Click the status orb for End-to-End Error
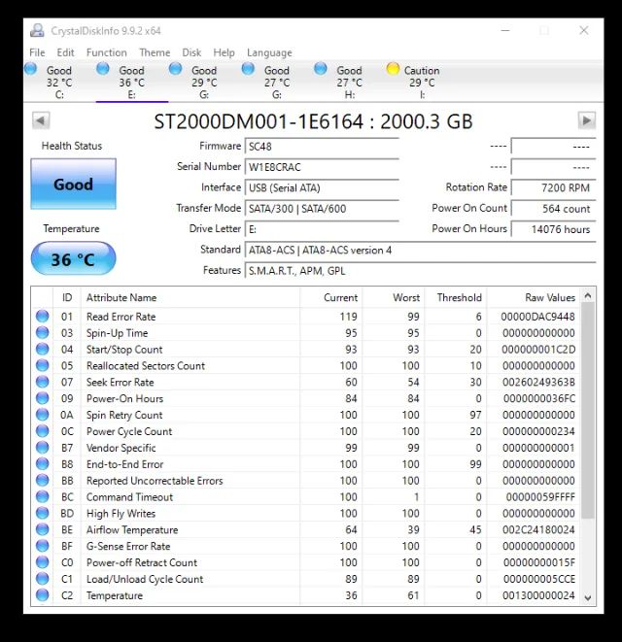622x642 pixels. click(x=42, y=463)
